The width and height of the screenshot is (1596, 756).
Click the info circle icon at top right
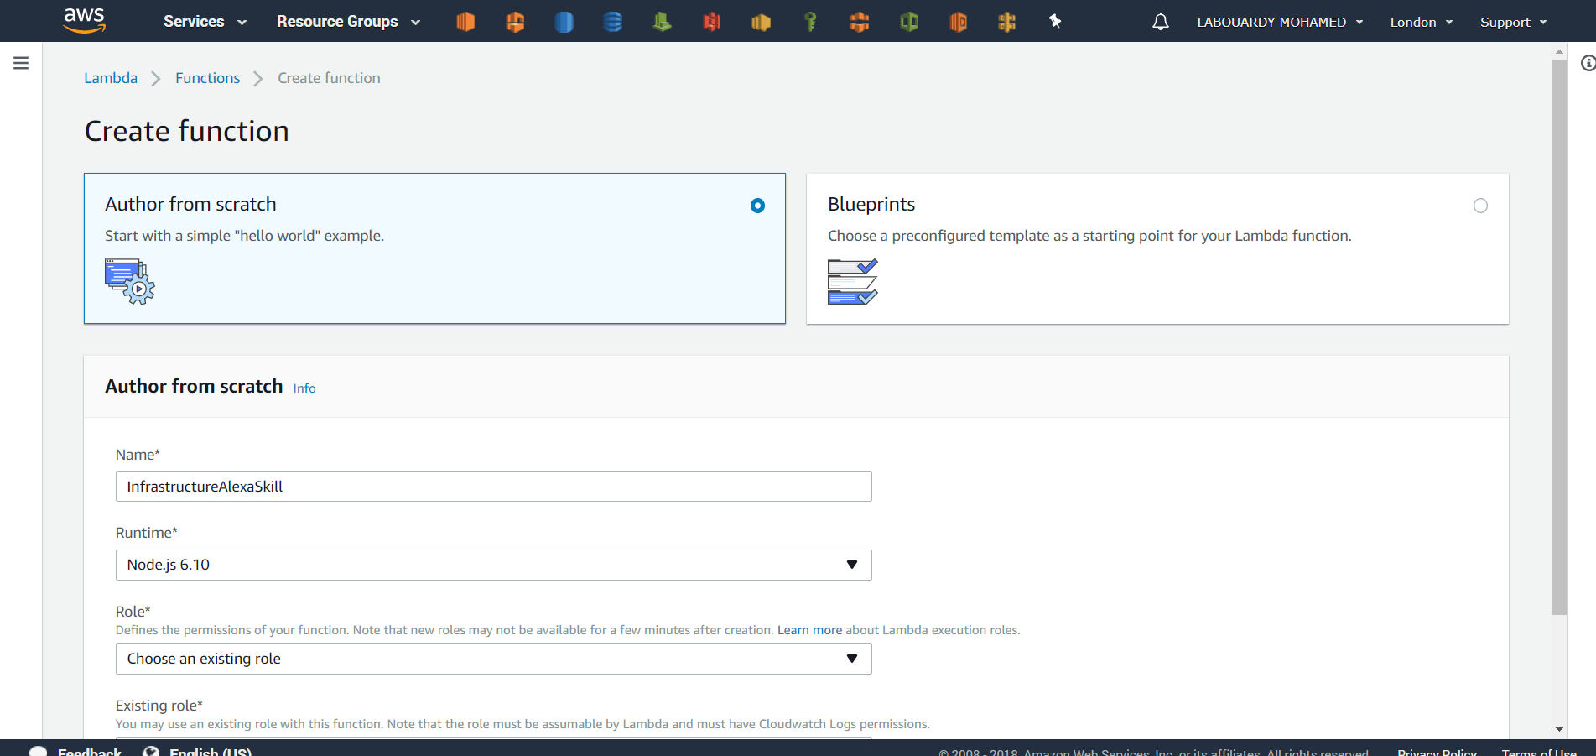coord(1588,63)
